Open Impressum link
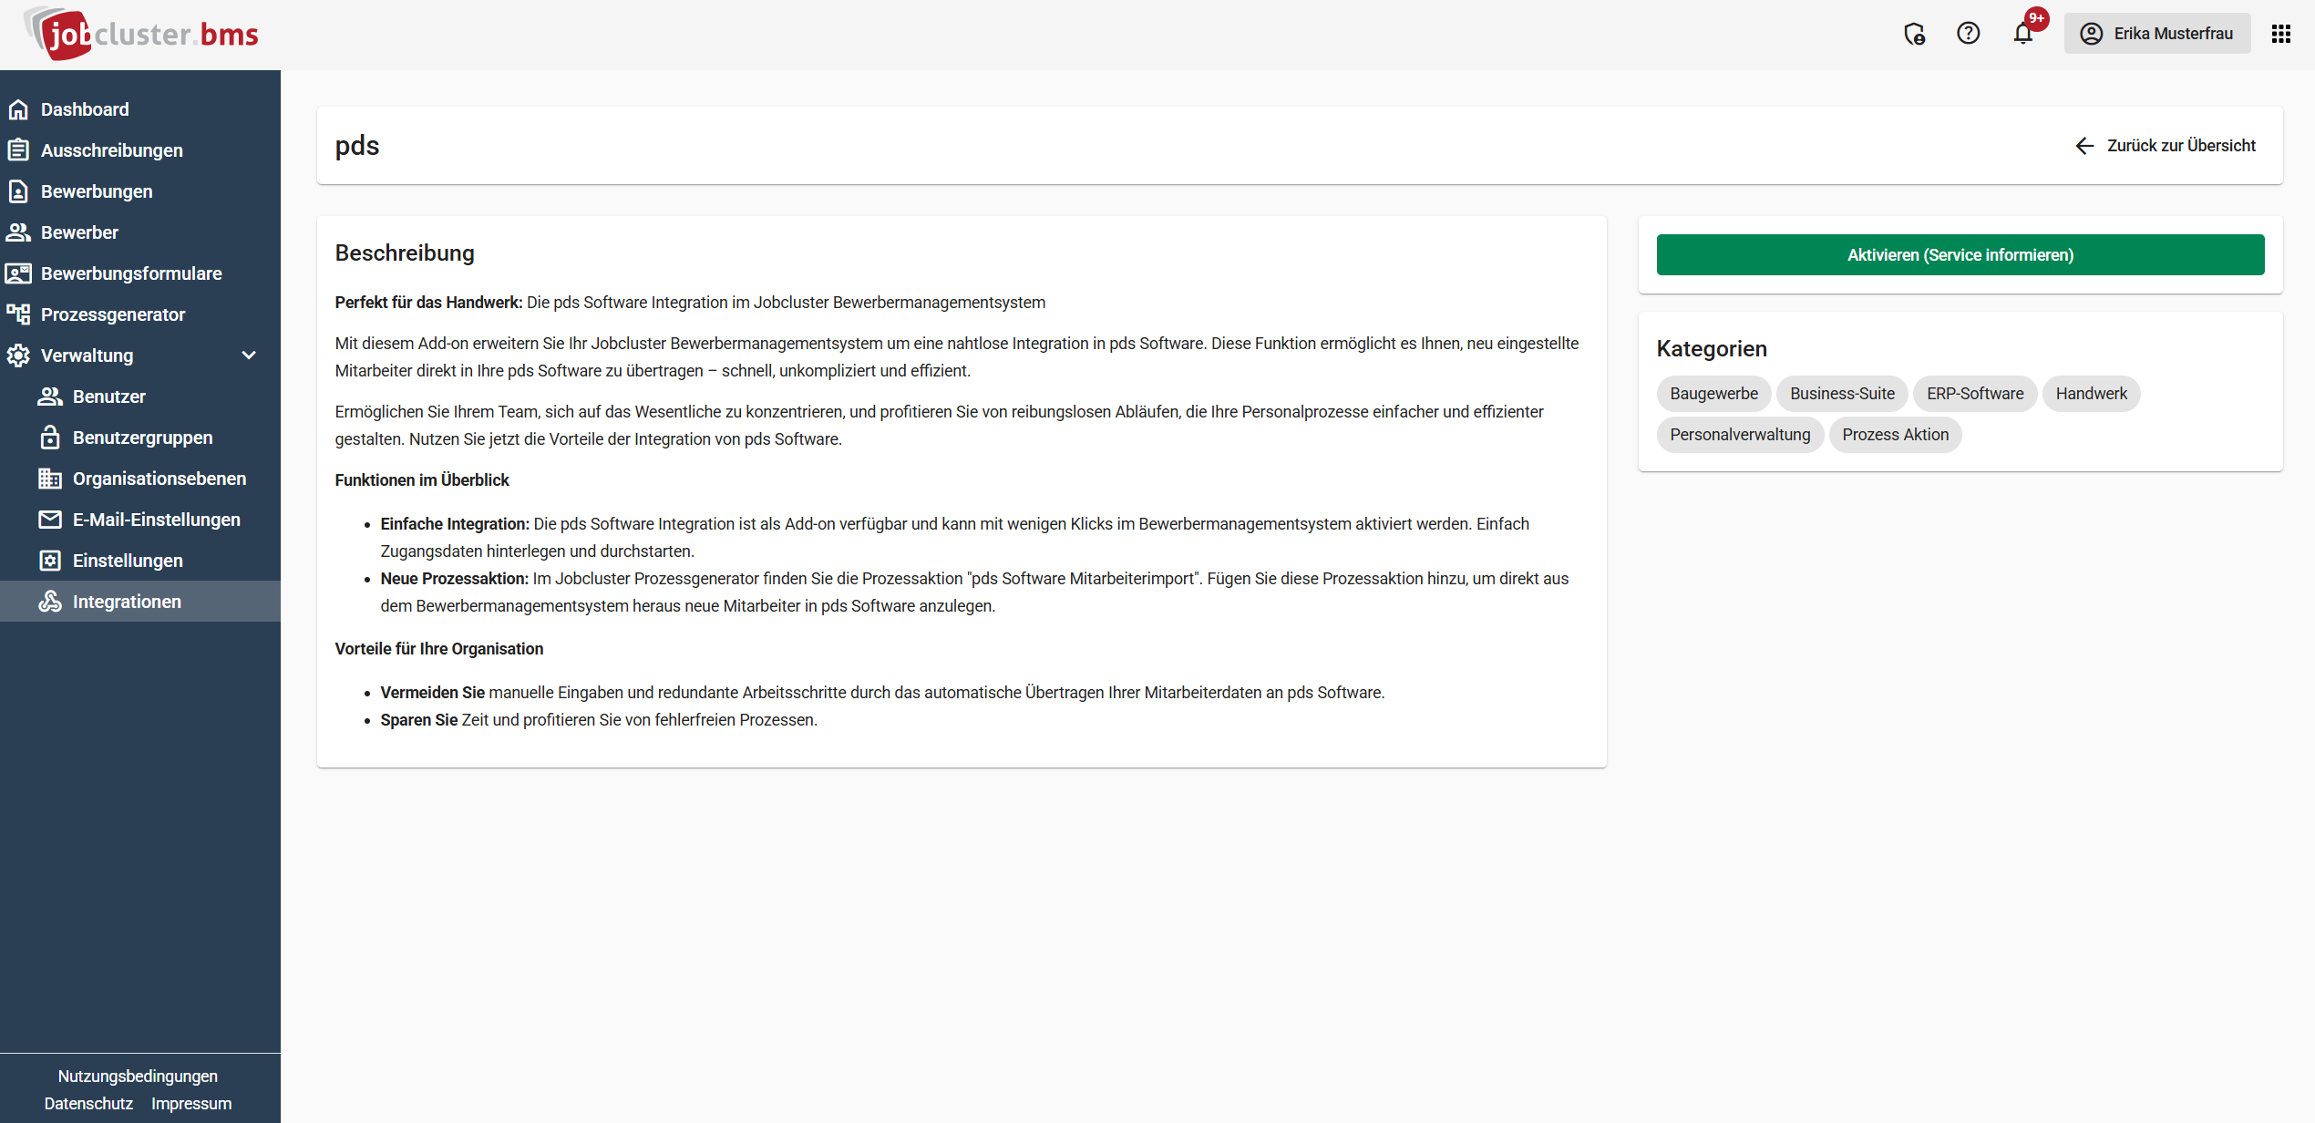 click(191, 1104)
